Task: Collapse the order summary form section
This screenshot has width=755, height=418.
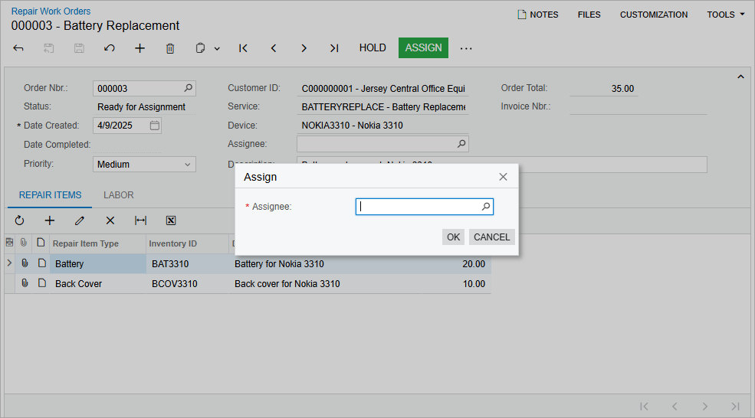Action: [740, 77]
